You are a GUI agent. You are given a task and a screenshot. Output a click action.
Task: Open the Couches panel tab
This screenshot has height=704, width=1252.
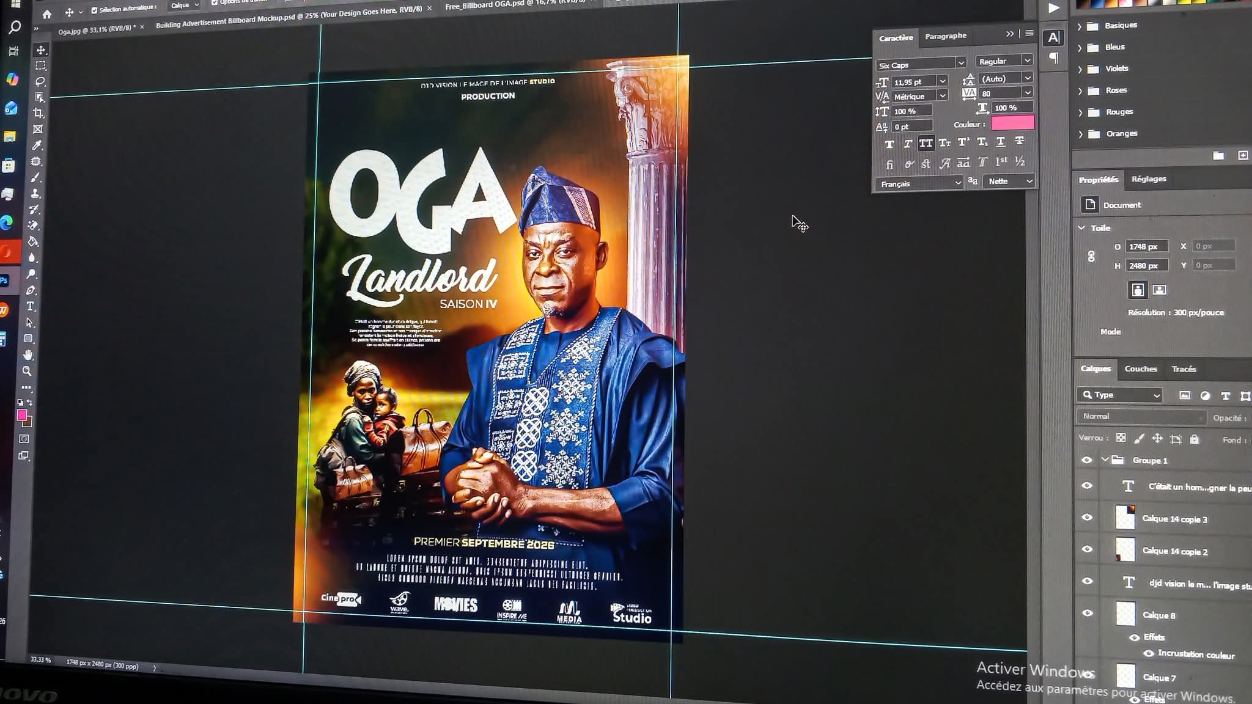1140,369
